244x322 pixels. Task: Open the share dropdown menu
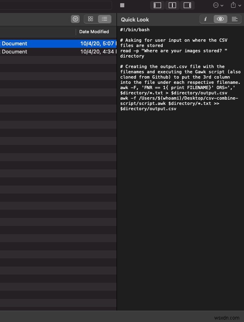point(236,5)
